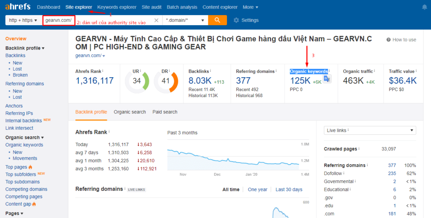Switch to Paid search tab

click(x=165, y=112)
